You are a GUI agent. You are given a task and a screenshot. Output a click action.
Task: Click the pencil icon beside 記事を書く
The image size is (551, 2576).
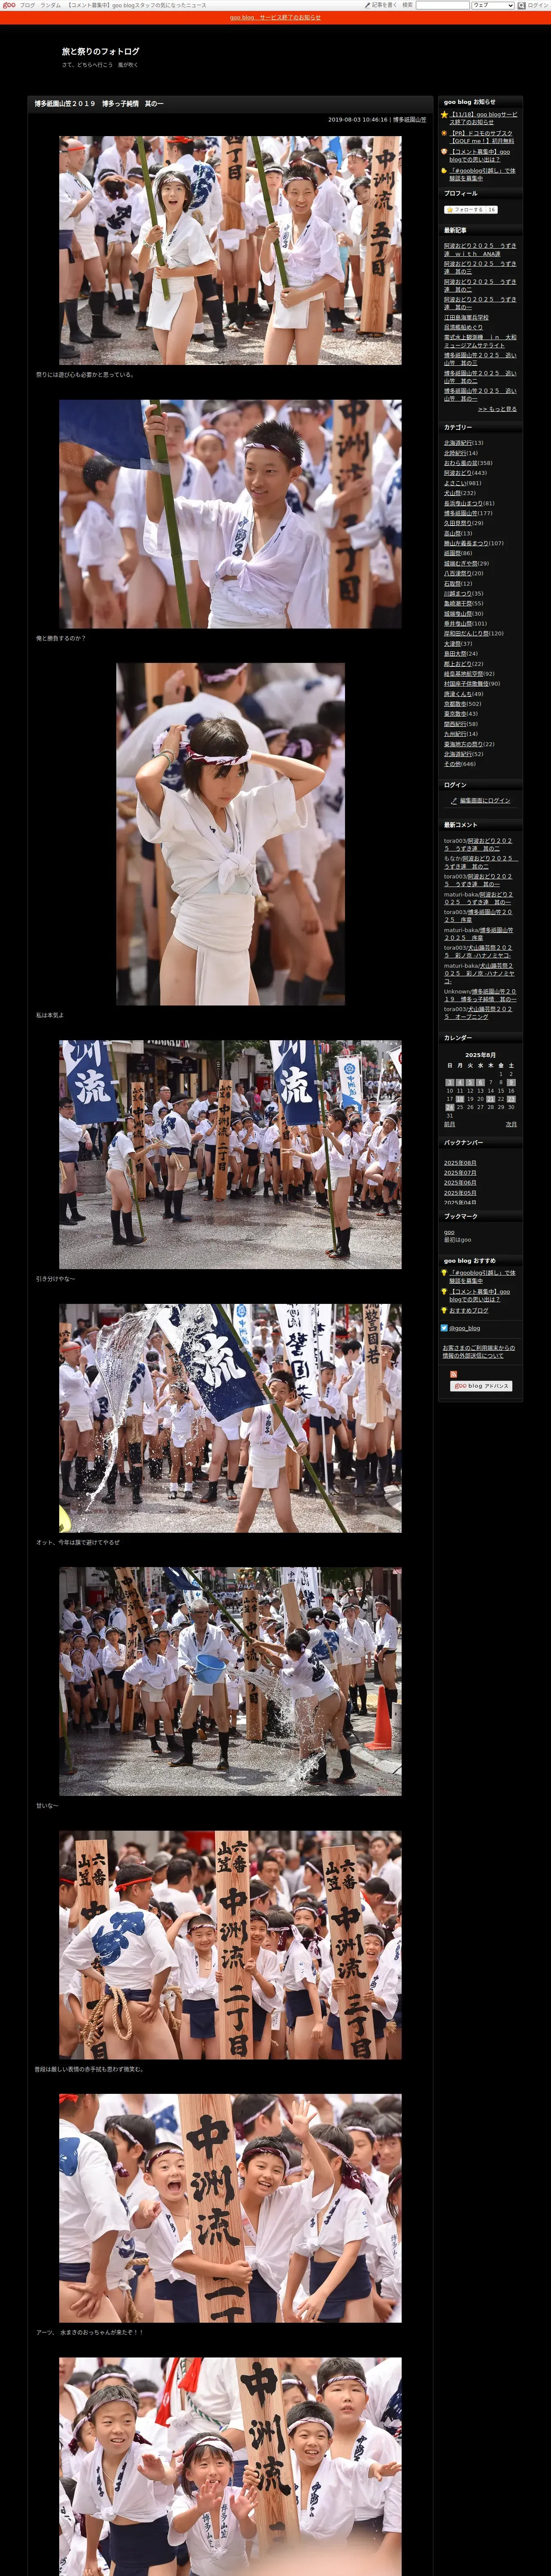367,5
